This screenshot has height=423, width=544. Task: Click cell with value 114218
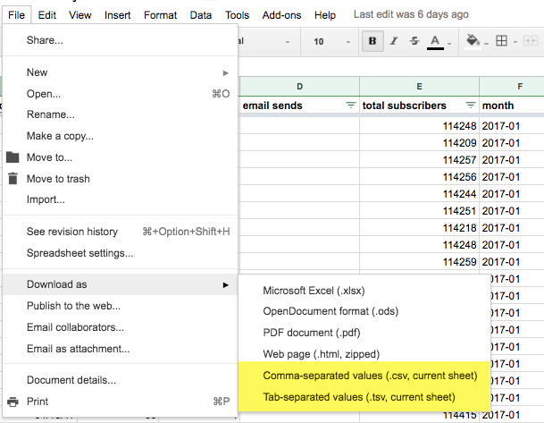(x=420, y=228)
